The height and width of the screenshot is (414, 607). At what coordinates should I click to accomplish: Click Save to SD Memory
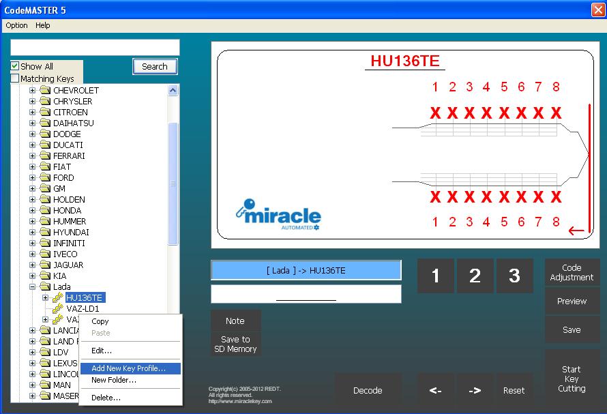[x=235, y=344]
